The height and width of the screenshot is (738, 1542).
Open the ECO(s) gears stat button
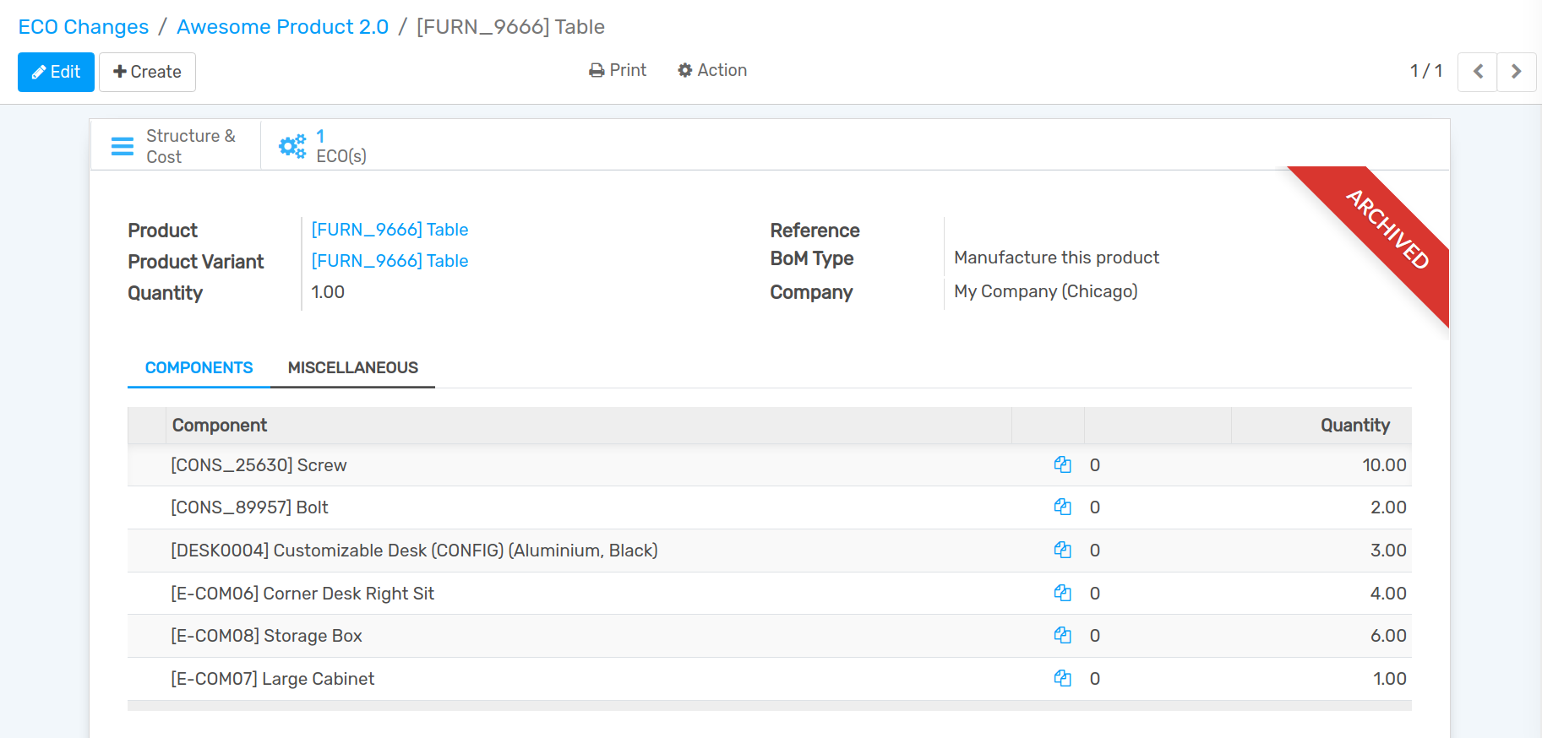(324, 146)
